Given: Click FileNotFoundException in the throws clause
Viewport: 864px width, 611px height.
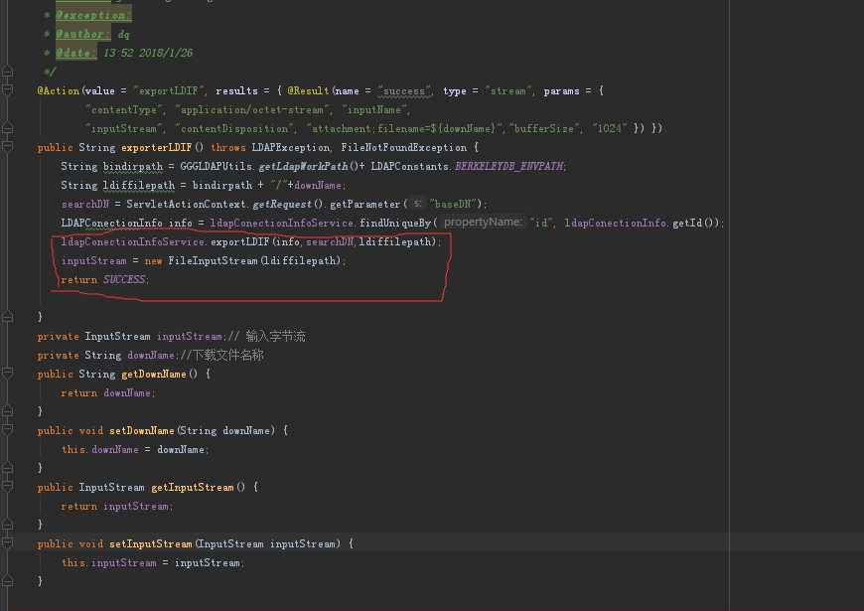Looking at the screenshot, I should pyautogui.click(x=404, y=147).
